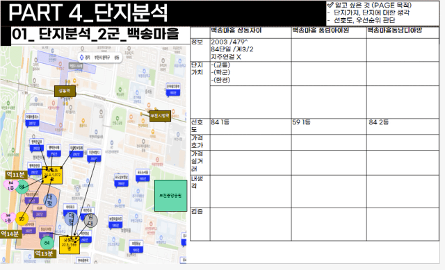
Task: Click the 역13분 walking time label
Action: pos(44,253)
